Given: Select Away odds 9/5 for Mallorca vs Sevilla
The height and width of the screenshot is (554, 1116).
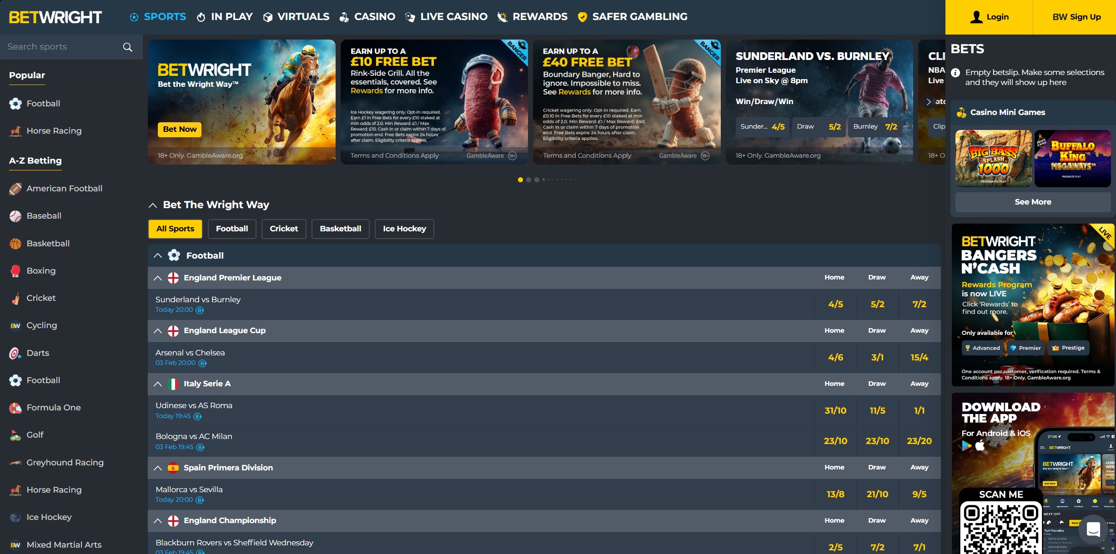Looking at the screenshot, I should tap(919, 494).
